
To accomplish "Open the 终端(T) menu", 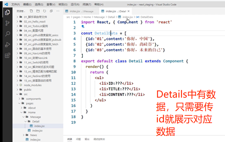I will 87,4.
